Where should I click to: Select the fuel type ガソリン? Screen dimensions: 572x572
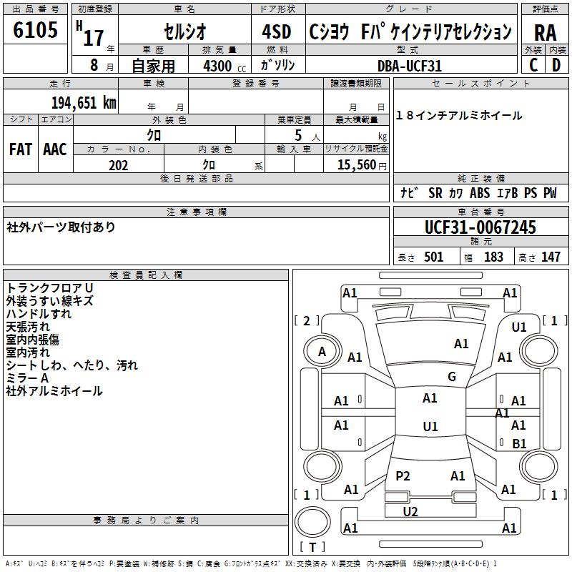coord(277,65)
